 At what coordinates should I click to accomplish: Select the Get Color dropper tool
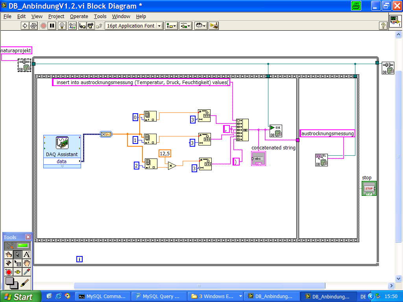(x=26, y=272)
